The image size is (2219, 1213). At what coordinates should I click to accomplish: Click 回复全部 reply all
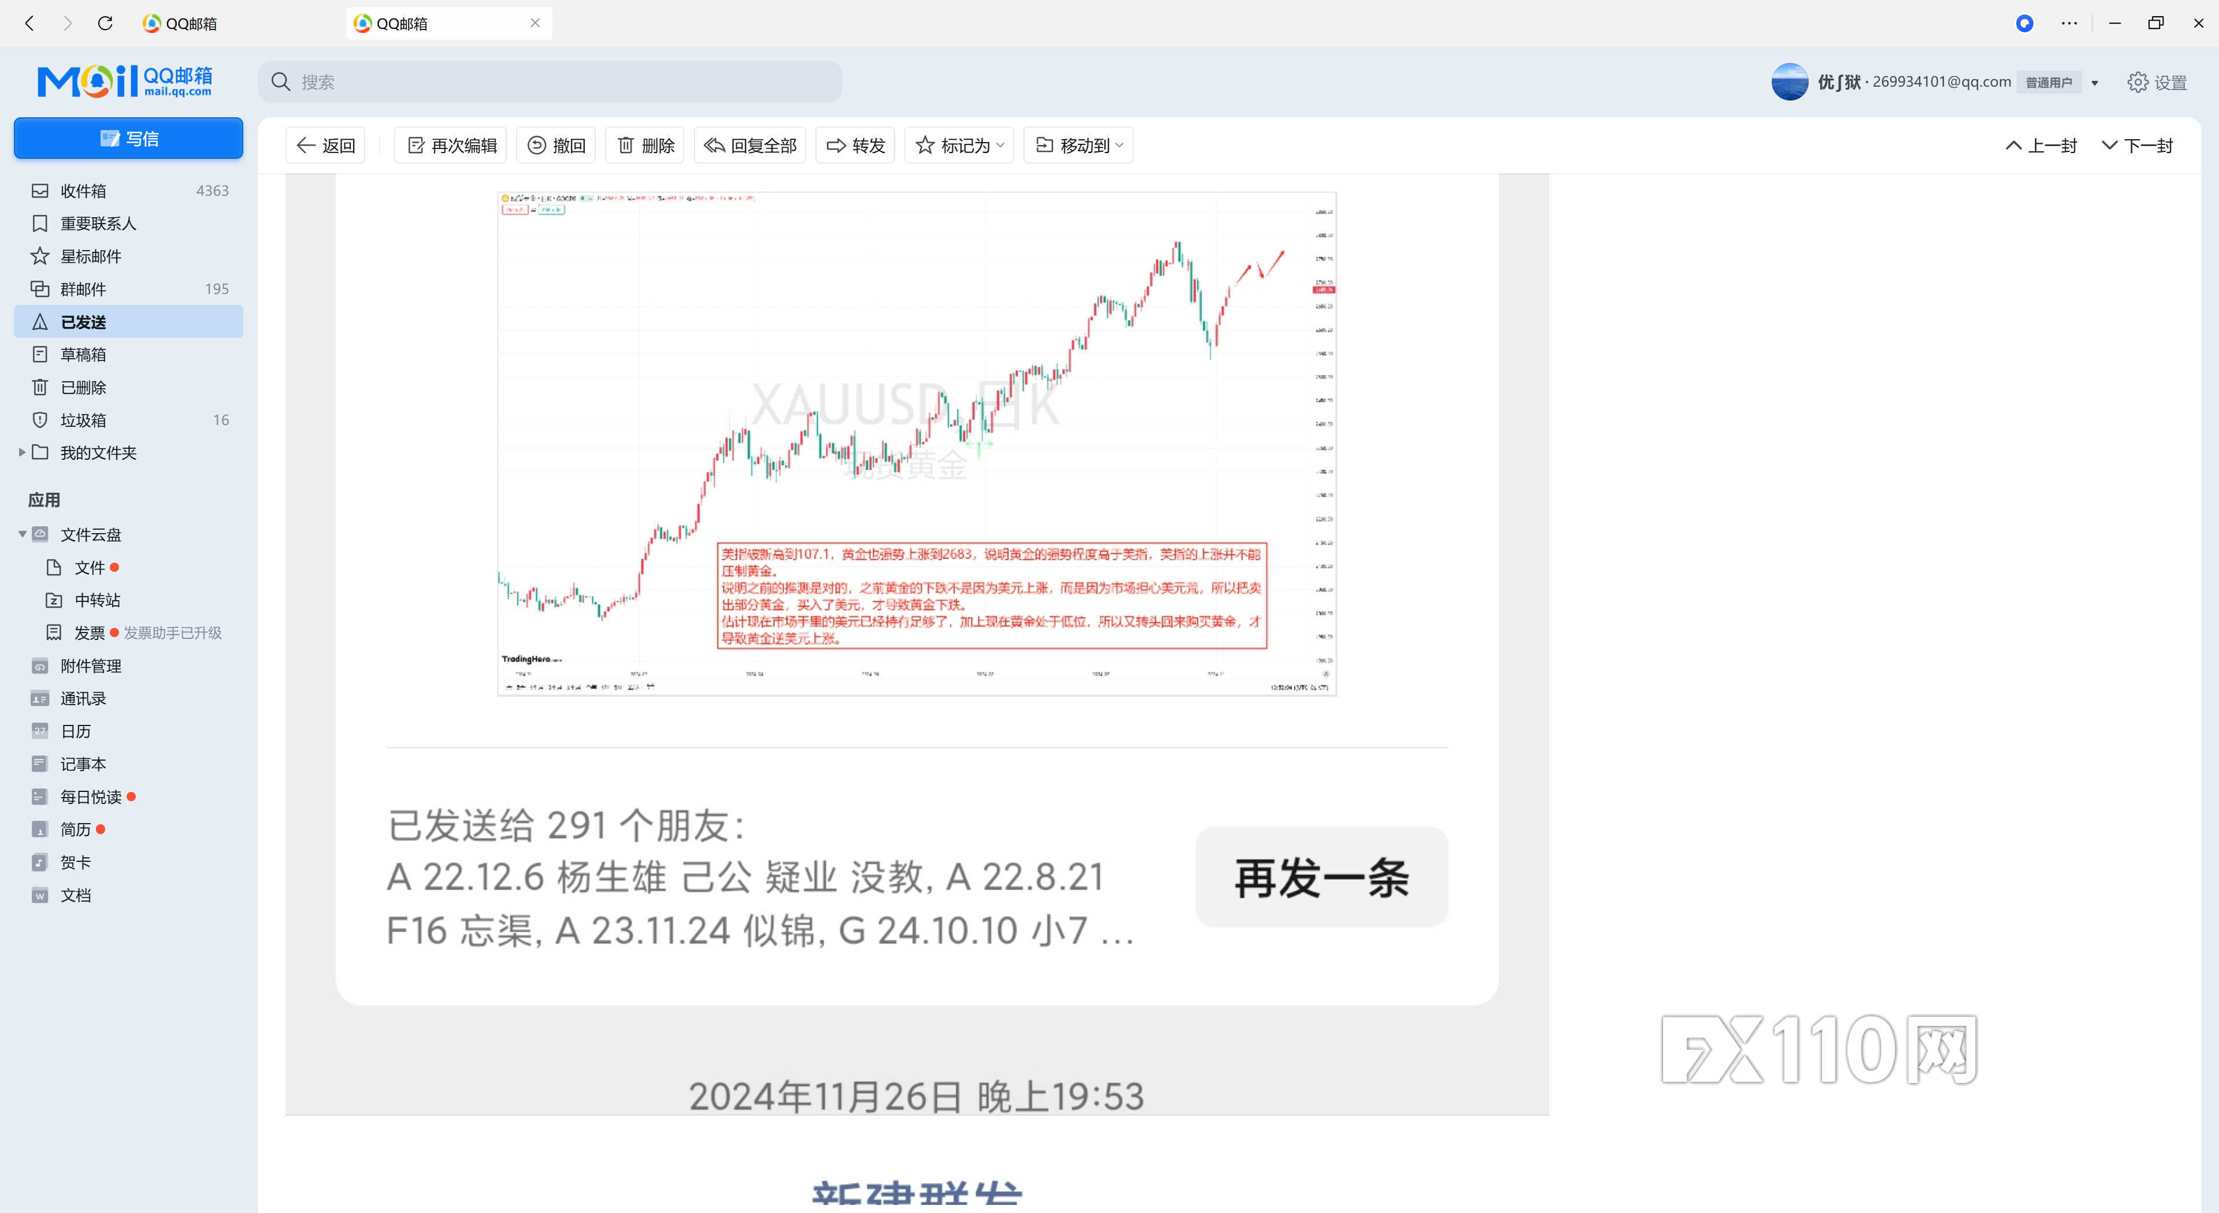tap(750, 146)
